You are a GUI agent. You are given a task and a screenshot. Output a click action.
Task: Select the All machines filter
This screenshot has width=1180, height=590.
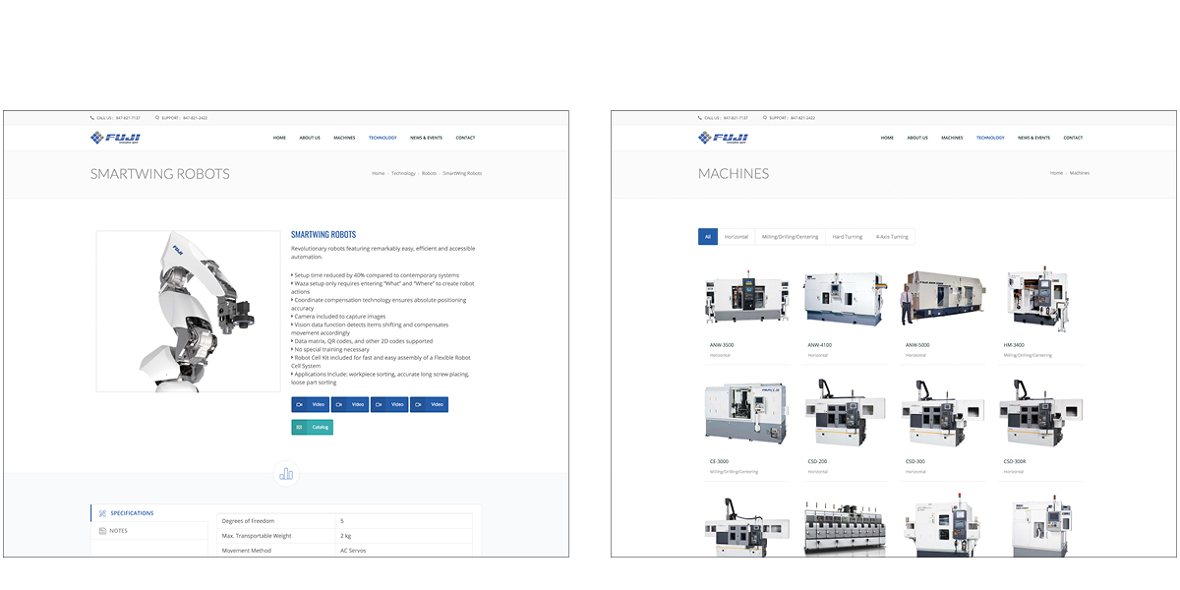[x=707, y=236]
